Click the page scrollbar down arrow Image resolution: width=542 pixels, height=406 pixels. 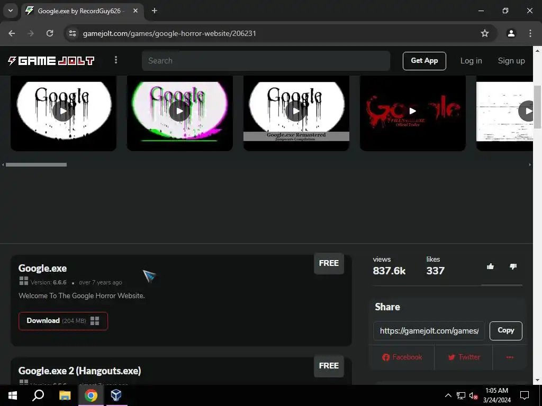[x=538, y=381]
